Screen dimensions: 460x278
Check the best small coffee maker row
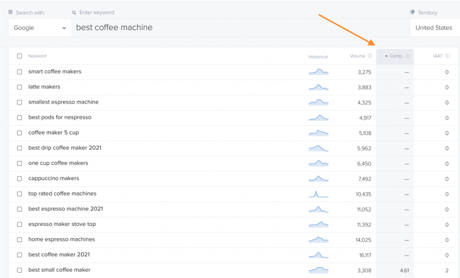coord(19,270)
